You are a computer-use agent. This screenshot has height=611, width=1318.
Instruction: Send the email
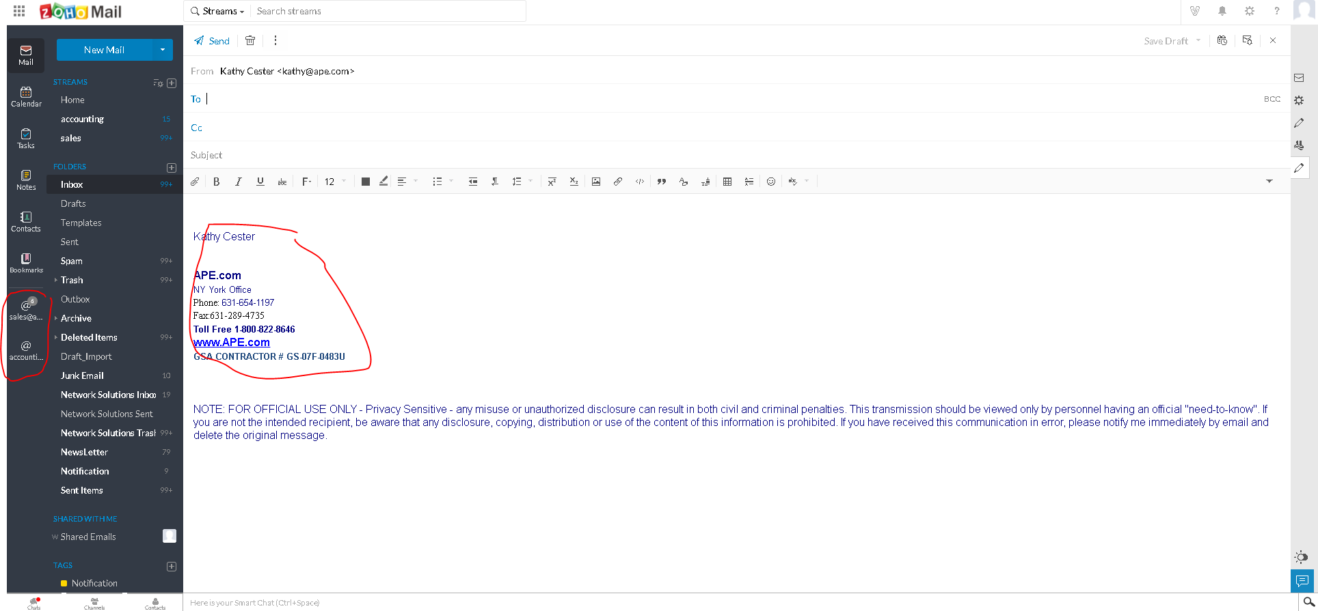coord(212,41)
